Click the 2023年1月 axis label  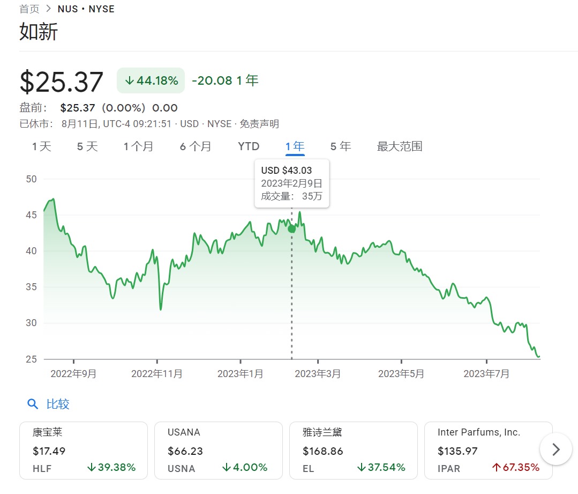pos(241,374)
